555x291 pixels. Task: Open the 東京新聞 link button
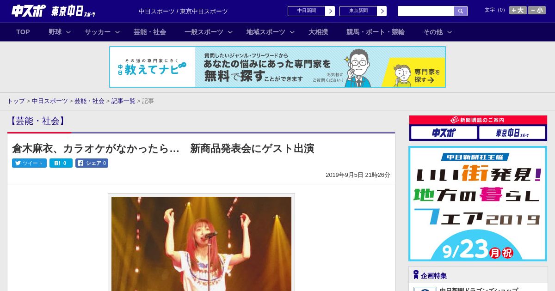[x=358, y=11]
